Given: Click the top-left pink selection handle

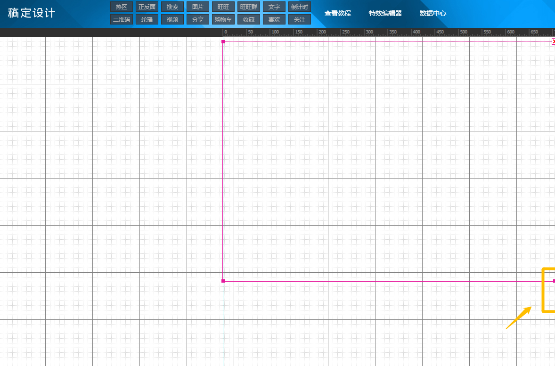Looking at the screenshot, I should click(223, 42).
